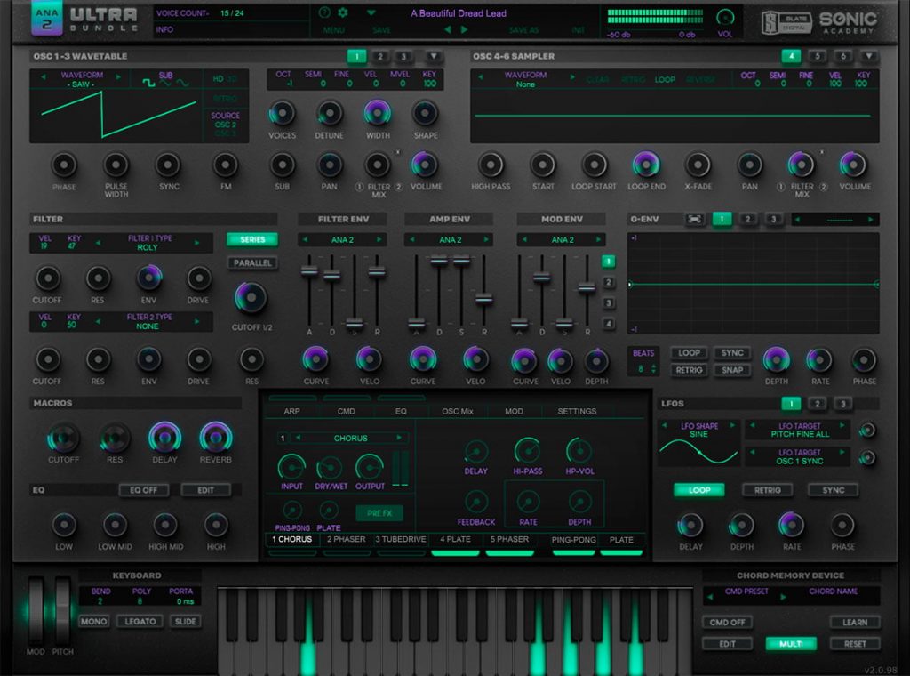Image resolution: width=910 pixels, height=676 pixels.
Task: Click the G-ENV icon beside its title
Action: tap(694, 219)
